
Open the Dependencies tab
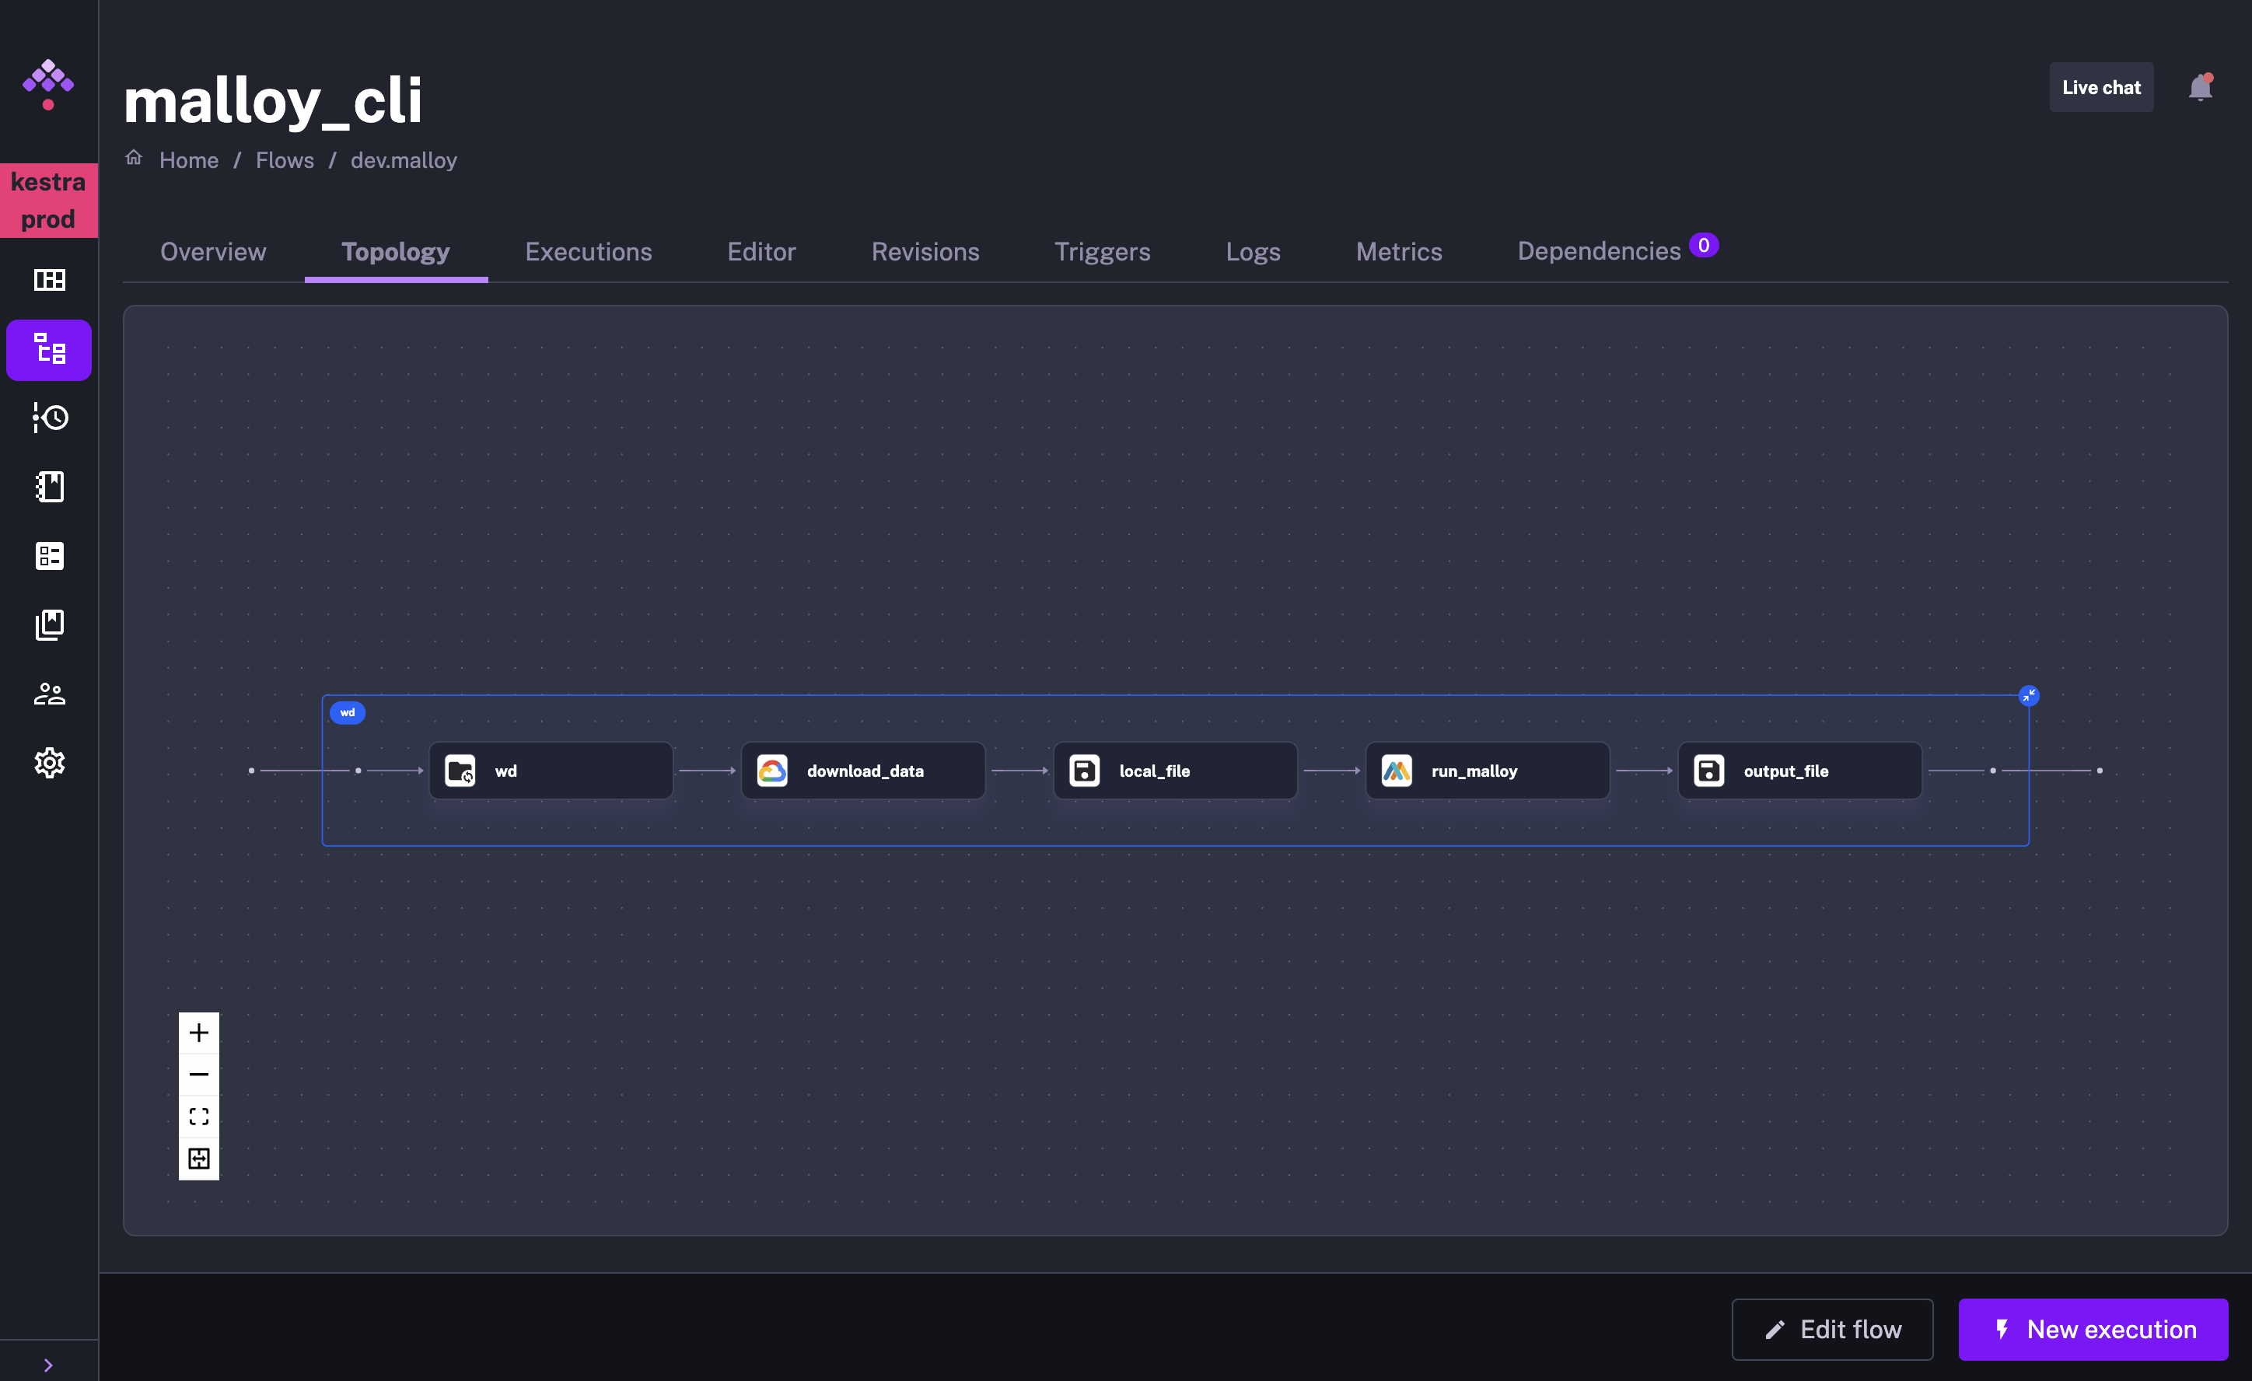coord(1599,251)
